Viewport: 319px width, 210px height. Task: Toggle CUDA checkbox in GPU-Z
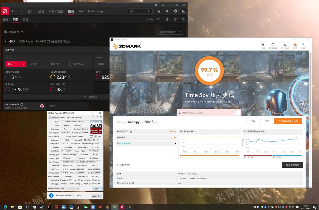point(70,180)
